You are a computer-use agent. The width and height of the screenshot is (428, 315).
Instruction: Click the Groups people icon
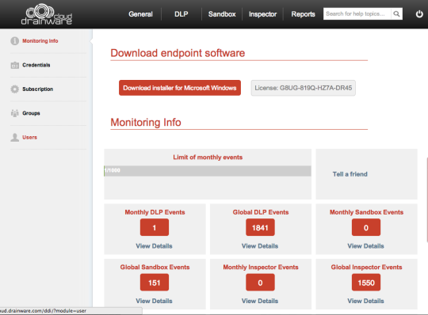pos(15,113)
